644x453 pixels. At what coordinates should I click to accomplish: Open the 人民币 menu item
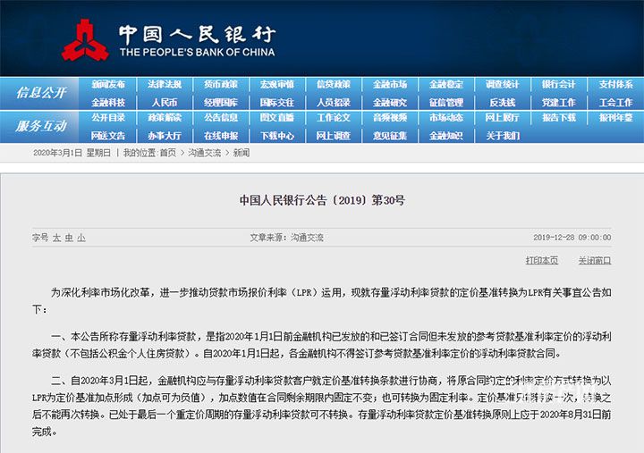click(165, 102)
